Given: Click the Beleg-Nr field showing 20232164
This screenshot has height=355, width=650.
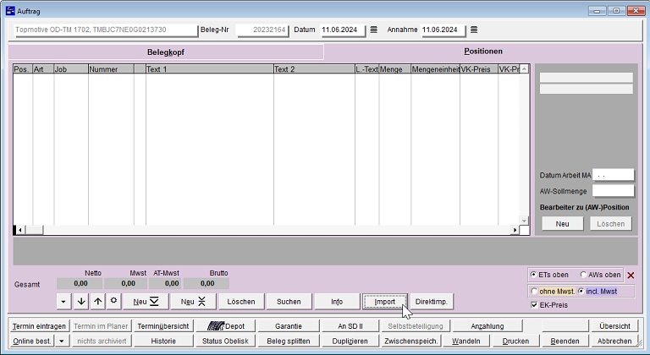Looking at the screenshot, I should click(x=262, y=30).
